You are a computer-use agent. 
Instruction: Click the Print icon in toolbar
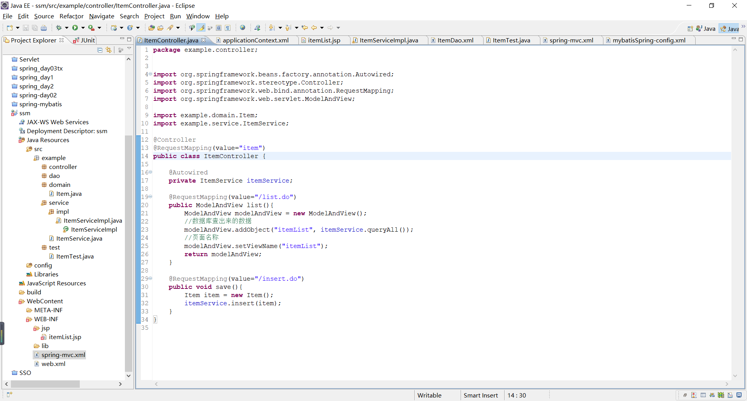pyautogui.click(x=44, y=28)
